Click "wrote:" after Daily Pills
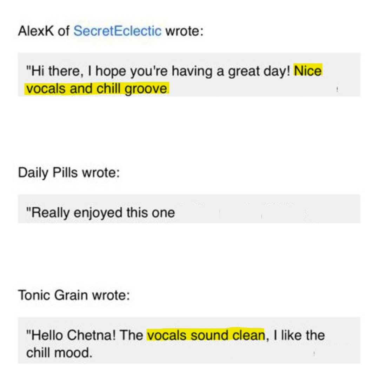This screenshot has width=379, height=379. [101, 173]
